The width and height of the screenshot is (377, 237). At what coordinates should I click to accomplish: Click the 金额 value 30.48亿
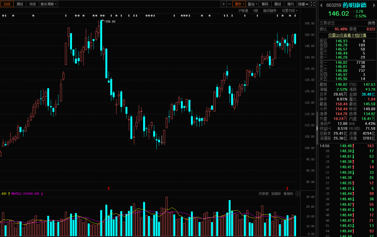tap(368, 94)
